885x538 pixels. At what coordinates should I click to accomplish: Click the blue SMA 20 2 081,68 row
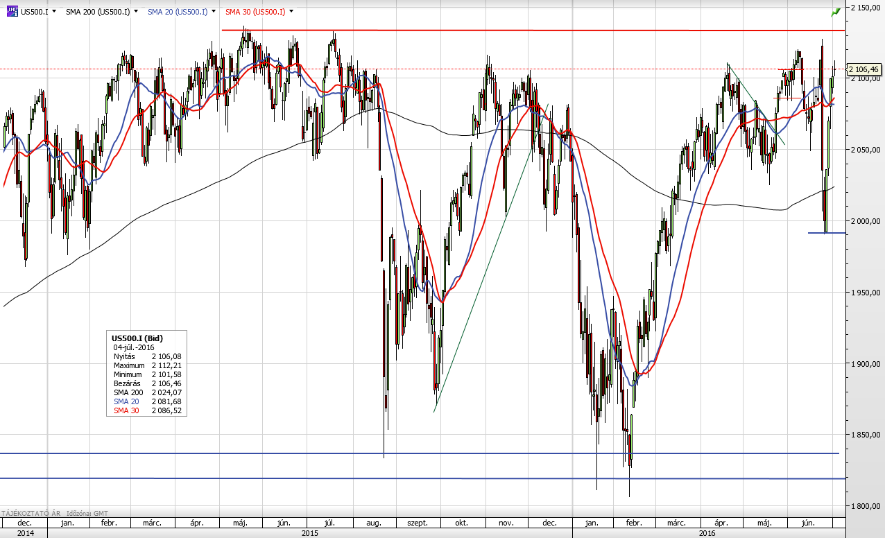(x=147, y=401)
